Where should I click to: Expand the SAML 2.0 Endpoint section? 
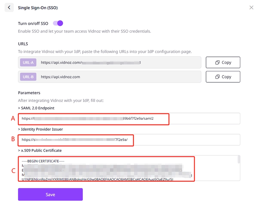[36, 108]
